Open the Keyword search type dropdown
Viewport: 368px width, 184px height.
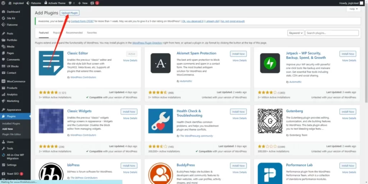pos(296,33)
